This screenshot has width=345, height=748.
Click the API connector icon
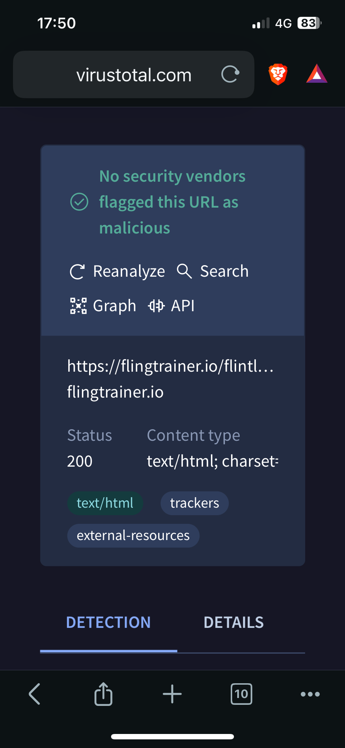(156, 306)
